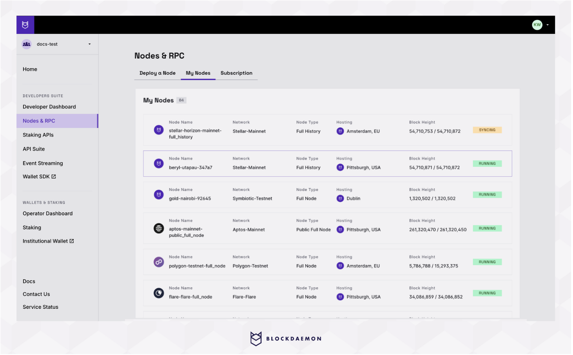Select Nodes & RPC sidebar item
573x355 pixels.
point(57,121)
